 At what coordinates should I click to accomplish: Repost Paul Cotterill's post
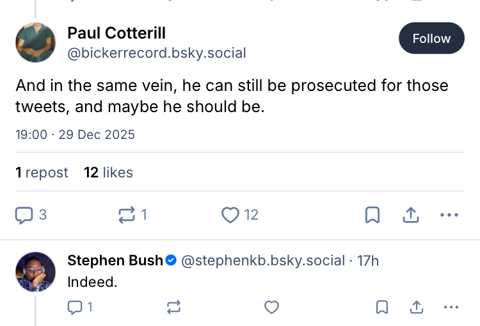click(x=127, y=215)
